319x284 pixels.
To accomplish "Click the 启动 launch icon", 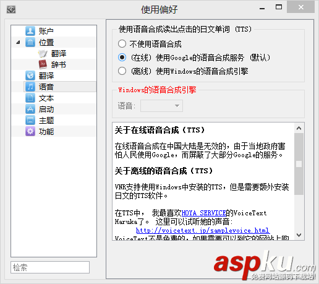I will click(x=30, y=109).
